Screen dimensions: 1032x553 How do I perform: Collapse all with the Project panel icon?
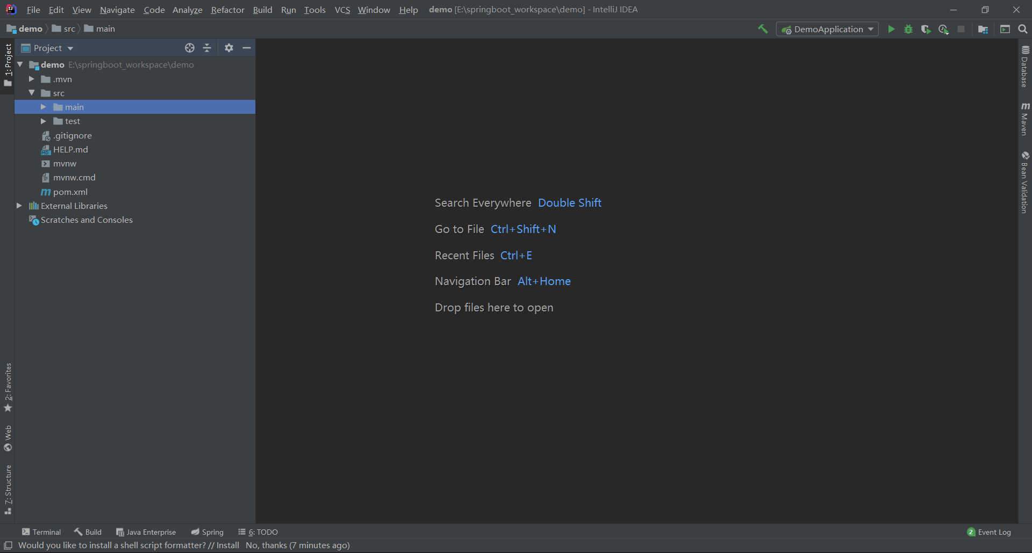pos(207,48)
